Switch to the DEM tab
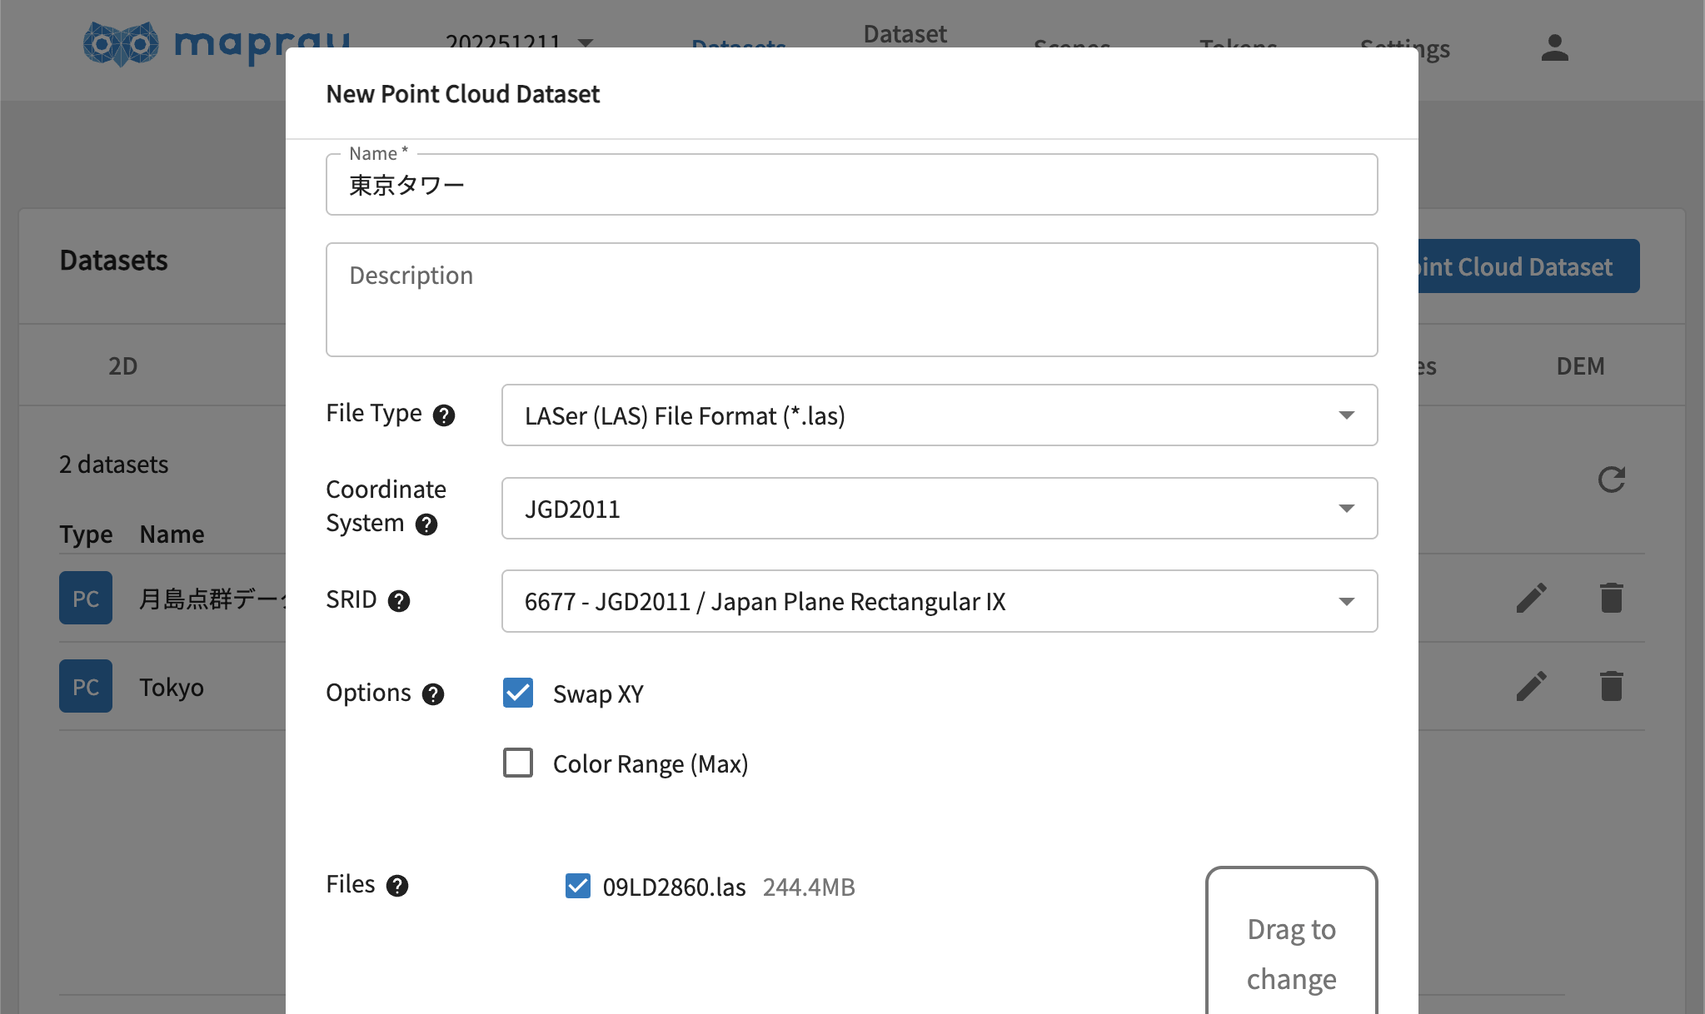The height and width of the screenshot is (1014, 1705). (1580, 366)
